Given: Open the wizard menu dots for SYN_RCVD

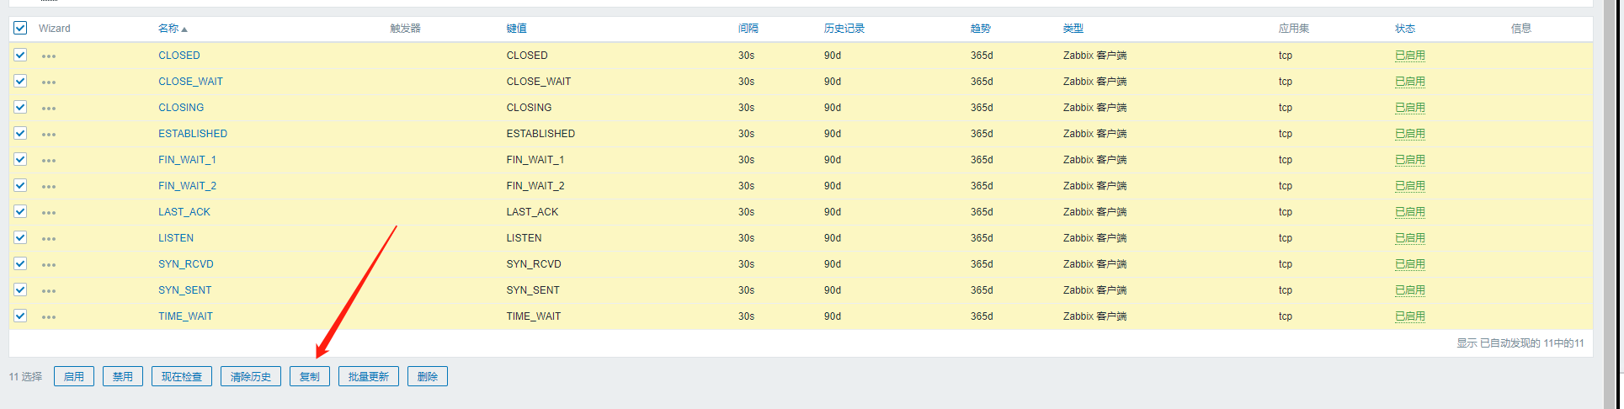Looking at the screenshot, I should click(x=49, y=265).
